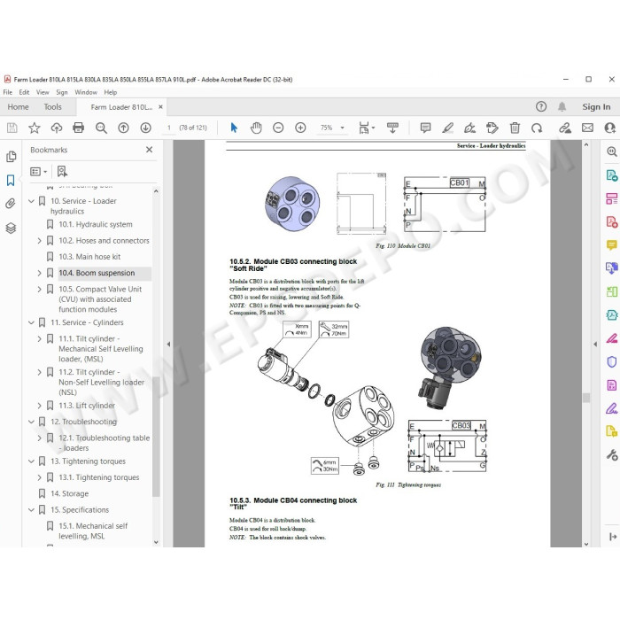This screenshot has height=620, width=620.
Task: Zoom out with minus button
Action: 278,128
